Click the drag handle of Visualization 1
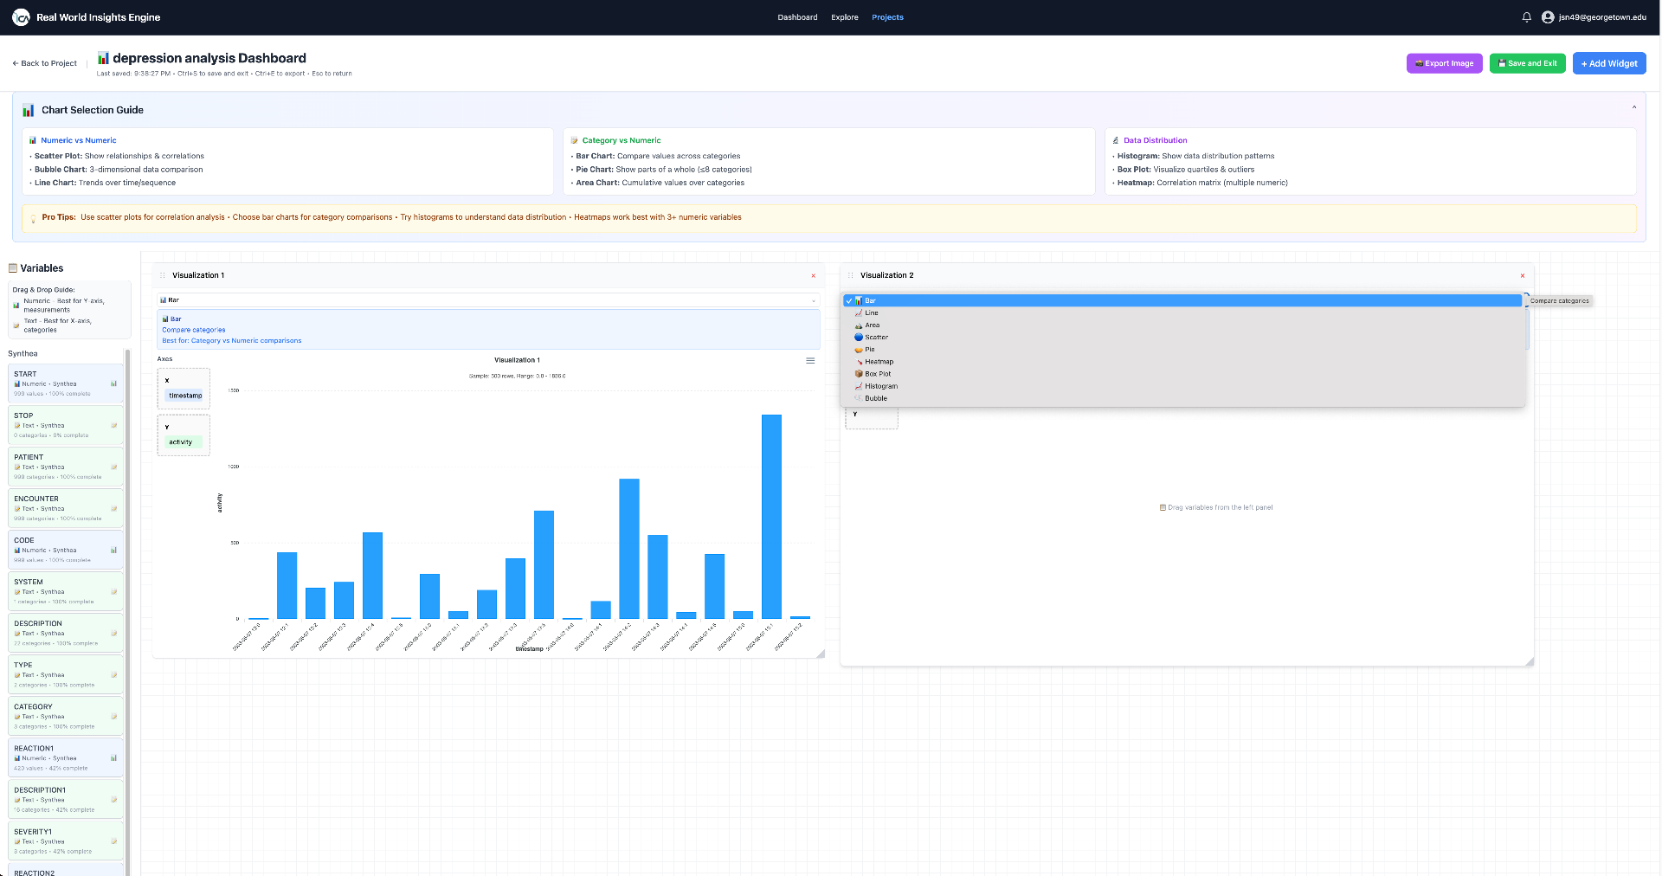 pos(163,275)
